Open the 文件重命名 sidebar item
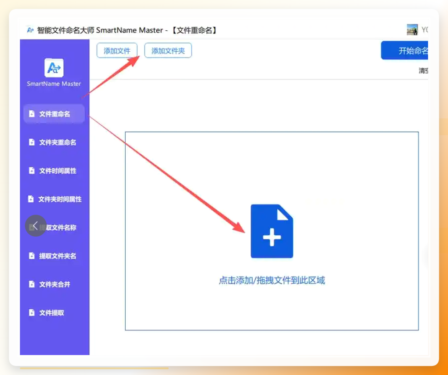Viewport: 448px width, 375px height. [x=54, y=114]
